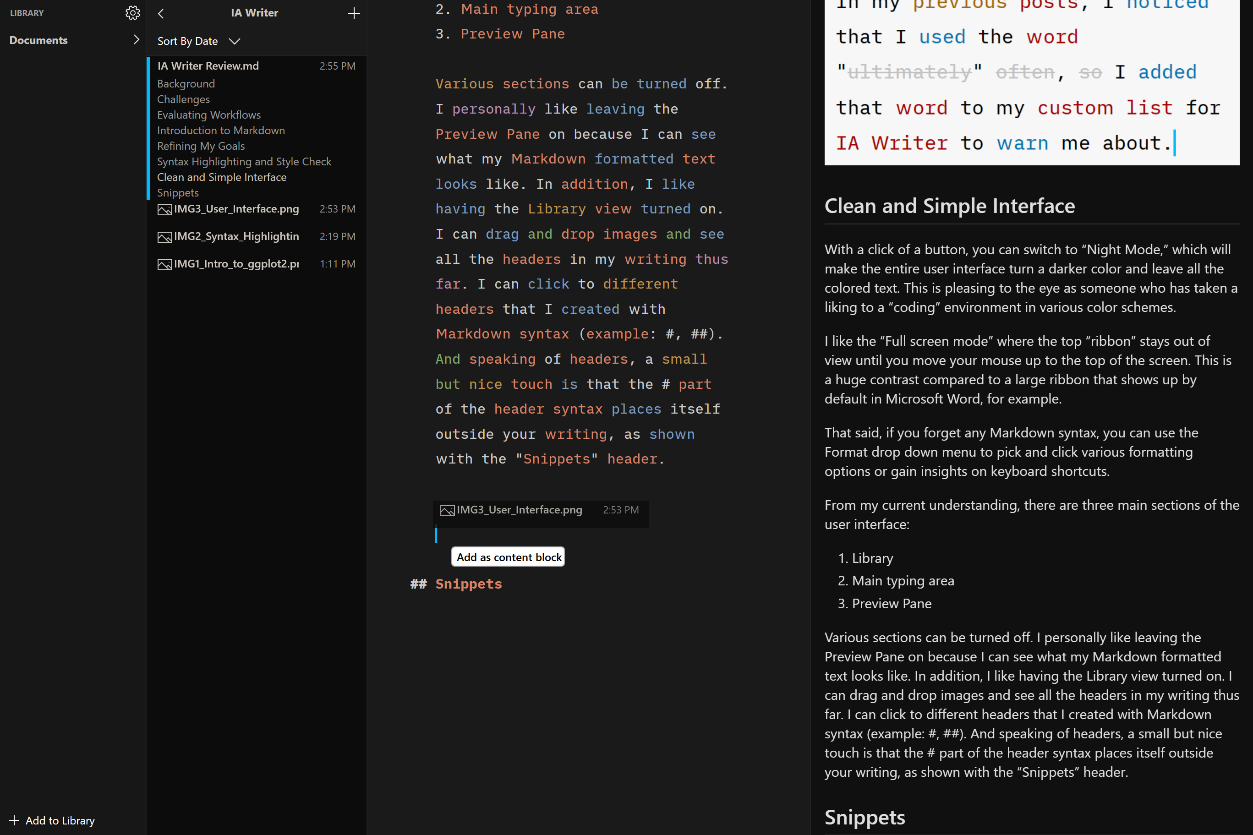1253x835 pixels.
Task: Click Snippets heading in preview pane
Action: tap(865, 817)
